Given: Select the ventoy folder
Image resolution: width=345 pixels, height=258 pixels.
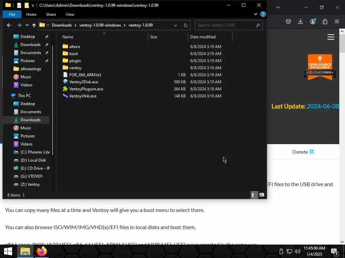Looking at the screenshot, I should (x=75, y=68).
